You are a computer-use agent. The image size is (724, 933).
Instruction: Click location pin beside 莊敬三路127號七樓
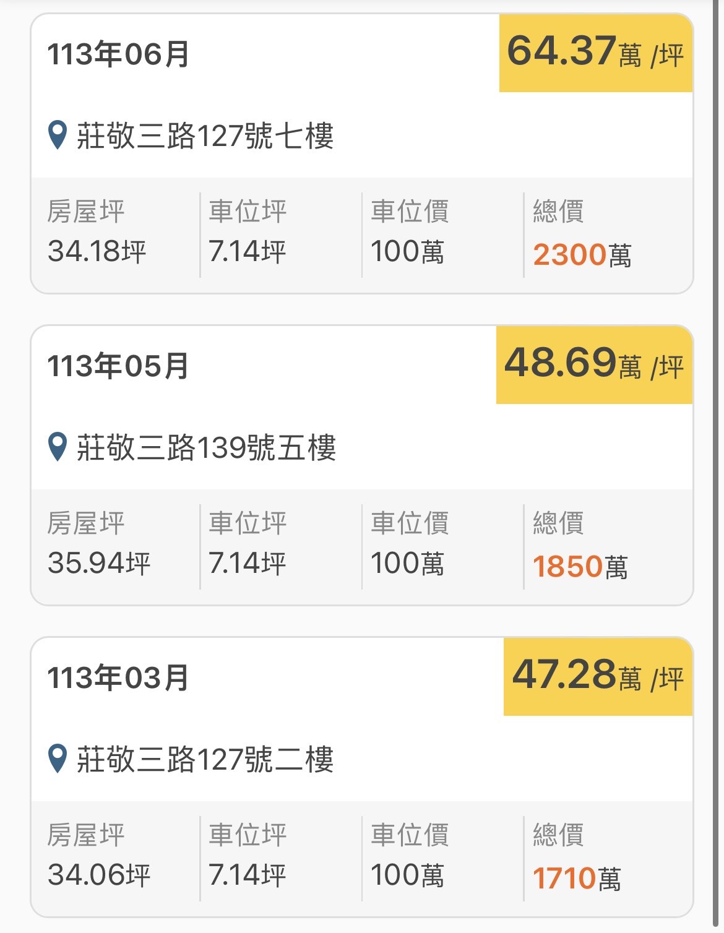point(58,135)
